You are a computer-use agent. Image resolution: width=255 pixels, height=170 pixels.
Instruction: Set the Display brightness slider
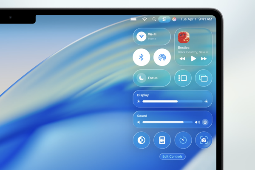(x=173, y=102)
